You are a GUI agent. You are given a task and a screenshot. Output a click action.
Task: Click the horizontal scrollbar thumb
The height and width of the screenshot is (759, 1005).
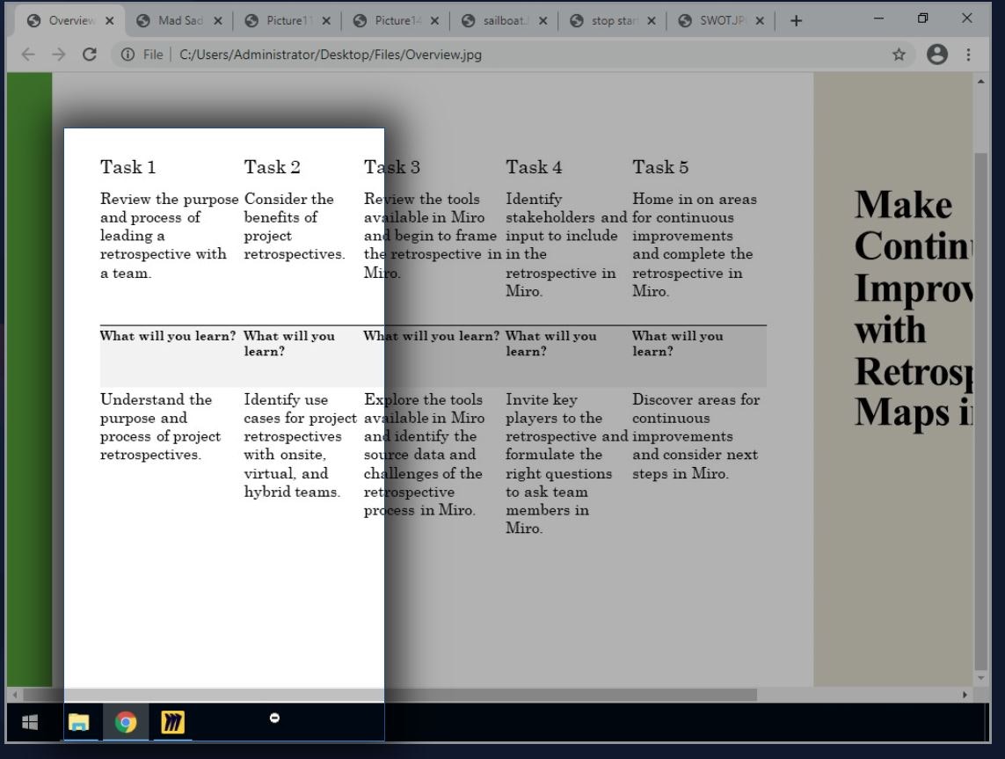click(391, 695)
